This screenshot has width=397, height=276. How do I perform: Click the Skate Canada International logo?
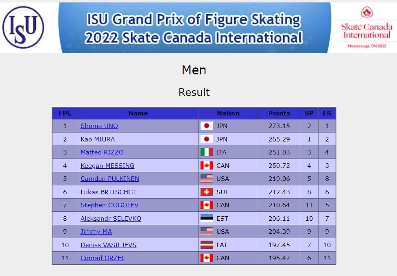tap(366, 27)
